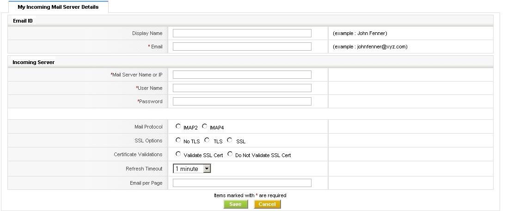Select the IMAP2 mail protocol radio button

(x=178, y=126)
